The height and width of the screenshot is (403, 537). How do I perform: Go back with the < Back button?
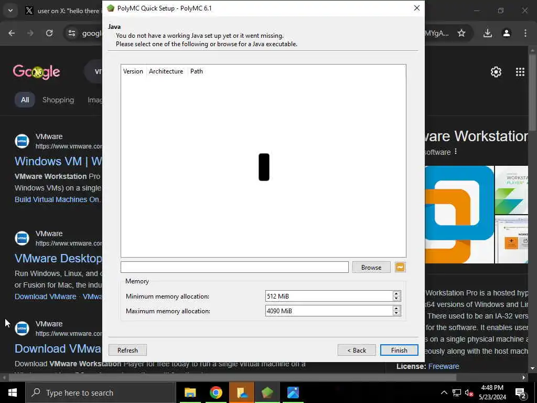pos(357,350)
